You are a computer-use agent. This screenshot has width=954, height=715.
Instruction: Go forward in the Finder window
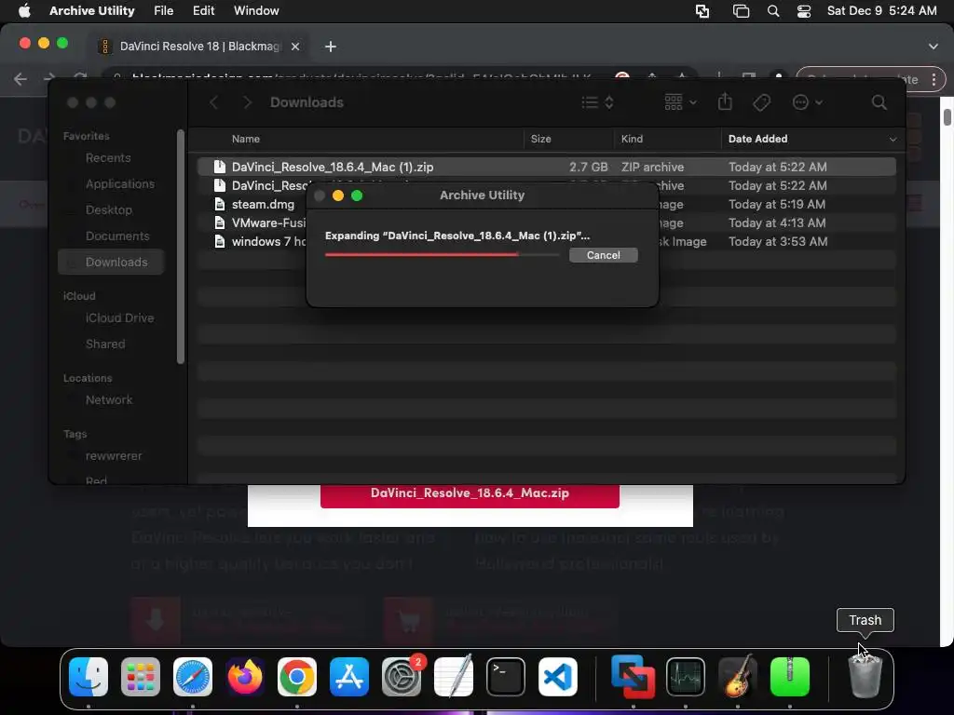[247, 102]
